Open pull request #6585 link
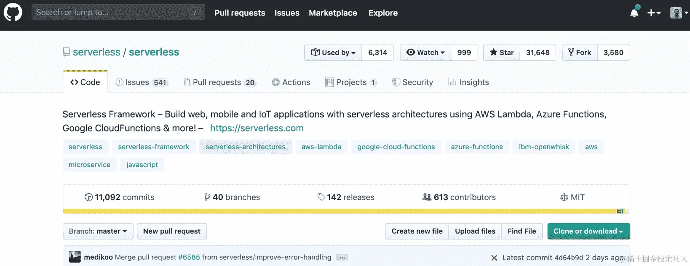This screenshot has height=266, width=690. click(189, 257)
